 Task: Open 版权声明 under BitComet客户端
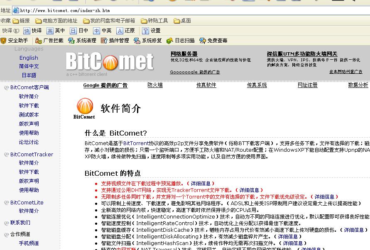(x=29, y=124)
